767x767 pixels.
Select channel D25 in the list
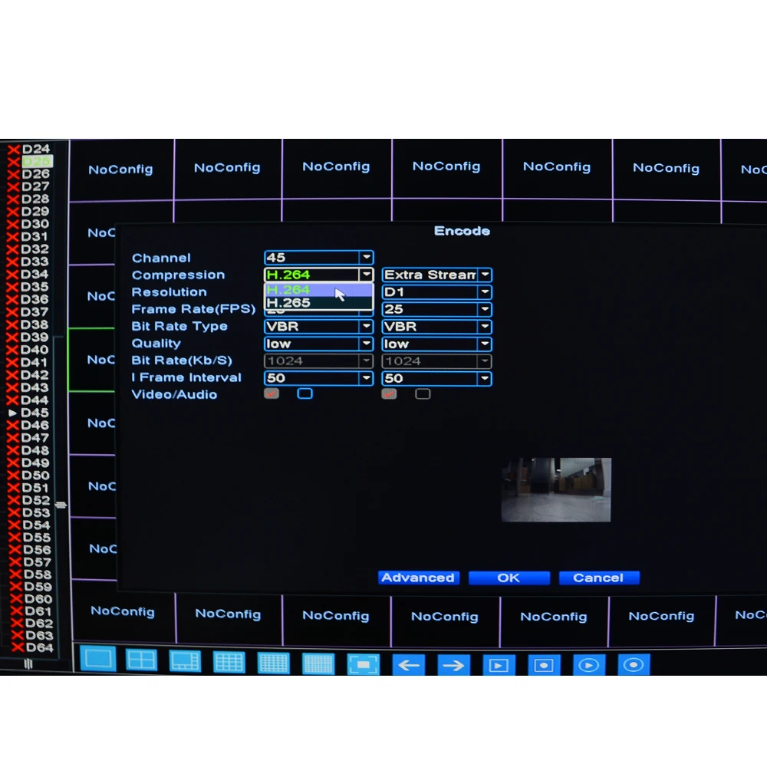(37, 161)
